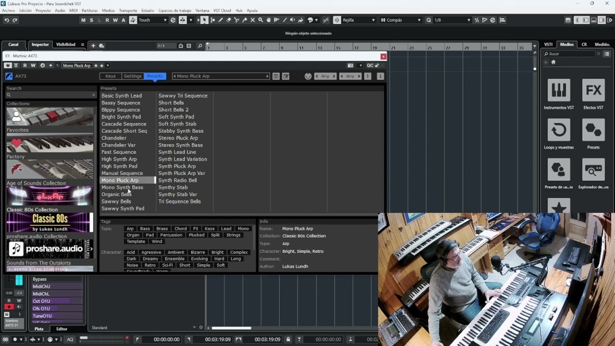Open track search magnifier in track list
Image resolution: width=615 pixels, height=346 pixels.
click(x=200, y=46)
